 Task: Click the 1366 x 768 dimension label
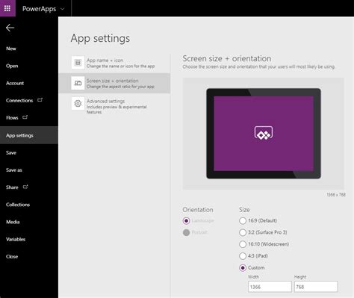point(336,195)
